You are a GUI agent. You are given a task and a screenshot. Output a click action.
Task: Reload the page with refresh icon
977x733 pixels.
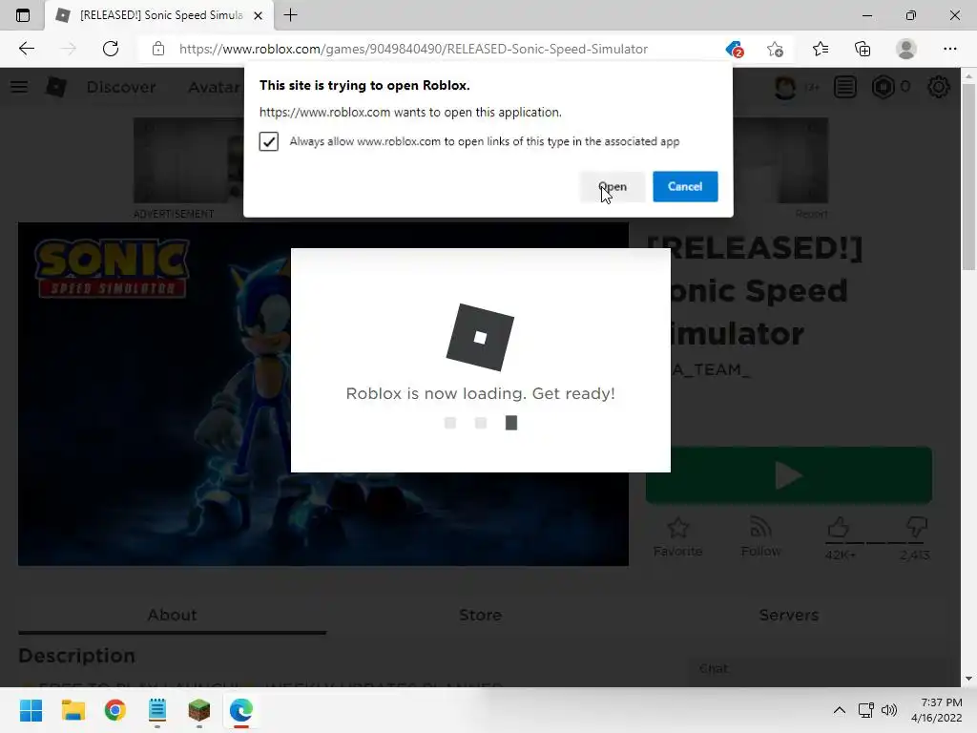[x=111, y=49]
